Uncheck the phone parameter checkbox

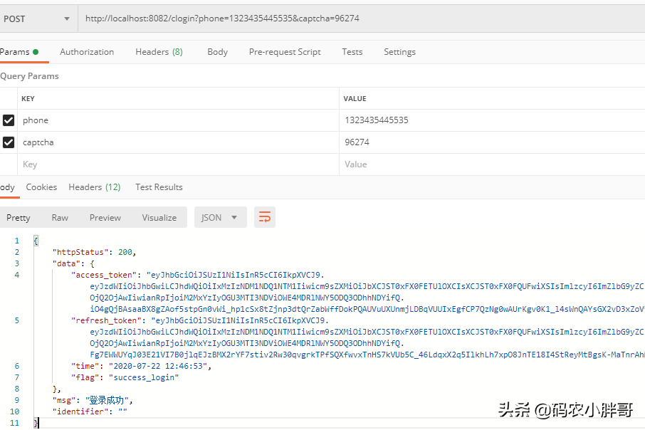9,120
